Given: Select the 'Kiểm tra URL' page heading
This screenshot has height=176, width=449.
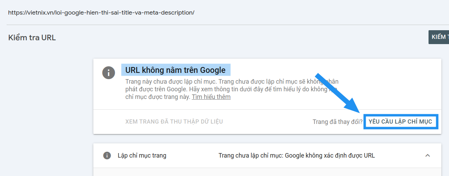Looking at the screenshot, I should pyautogui.click(x=32, y=37).
